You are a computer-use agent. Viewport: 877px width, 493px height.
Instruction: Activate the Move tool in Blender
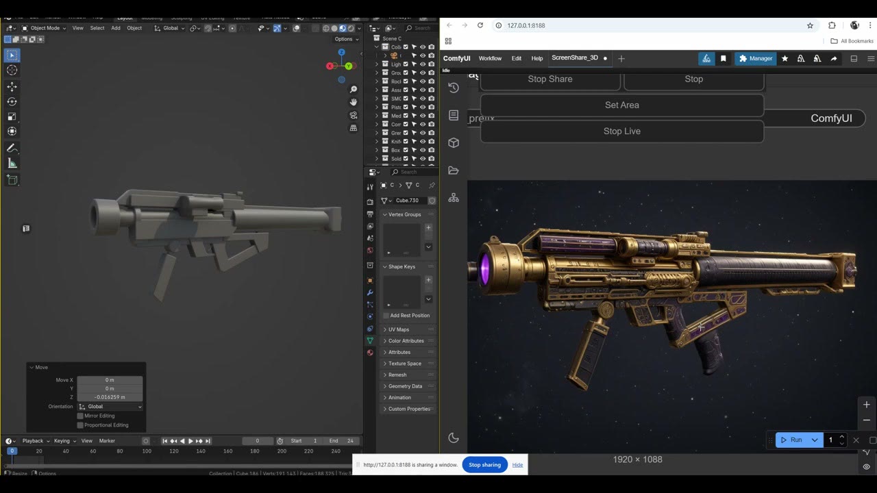(x=12, y=86)
